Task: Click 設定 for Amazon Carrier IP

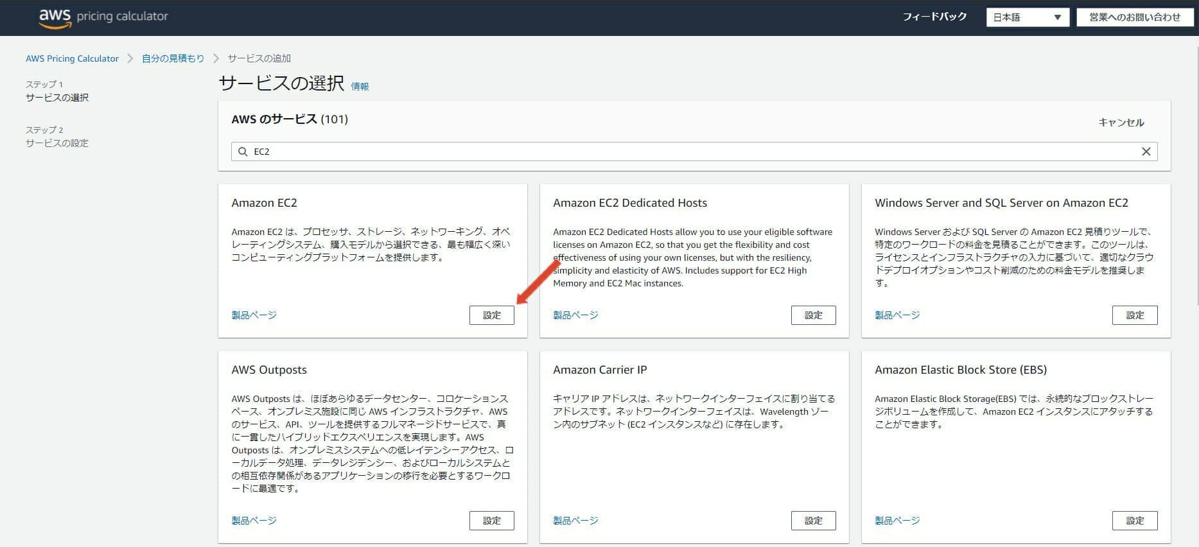Action: (814, 521)
